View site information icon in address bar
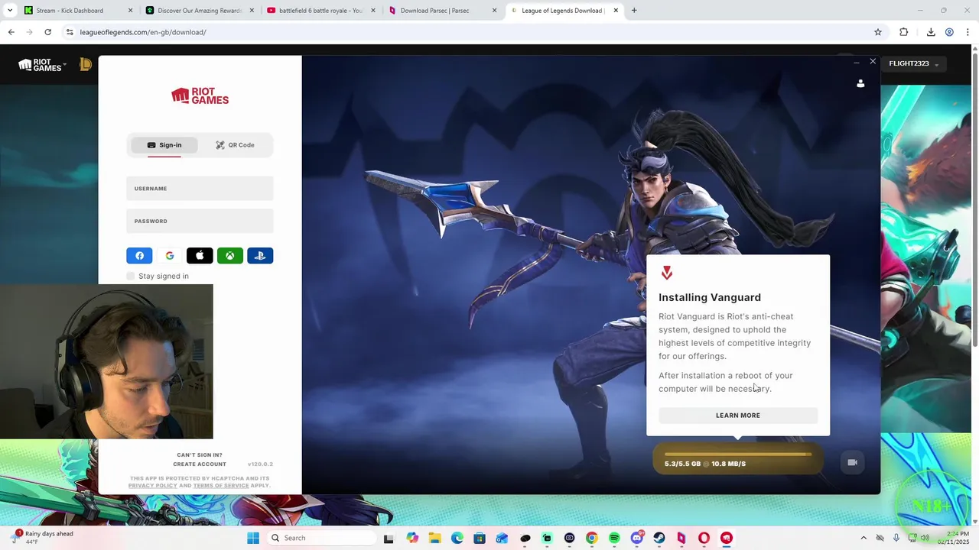 click(x=70, y=32)
